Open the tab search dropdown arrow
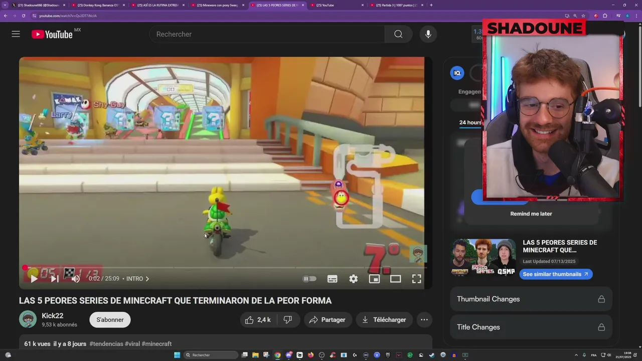 [x=5, y=5]
